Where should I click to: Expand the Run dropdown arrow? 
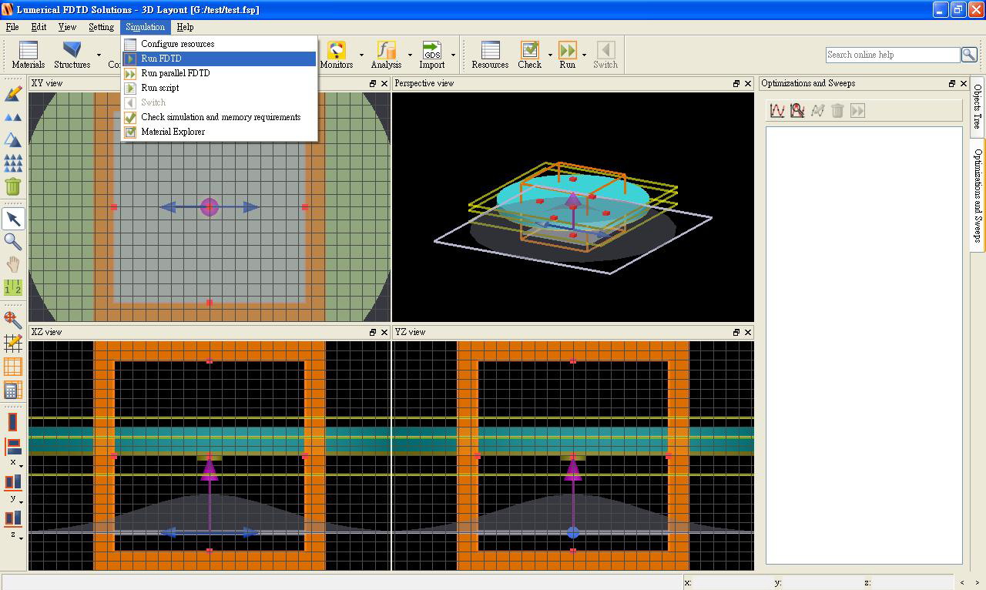click(x=584, y=55)
